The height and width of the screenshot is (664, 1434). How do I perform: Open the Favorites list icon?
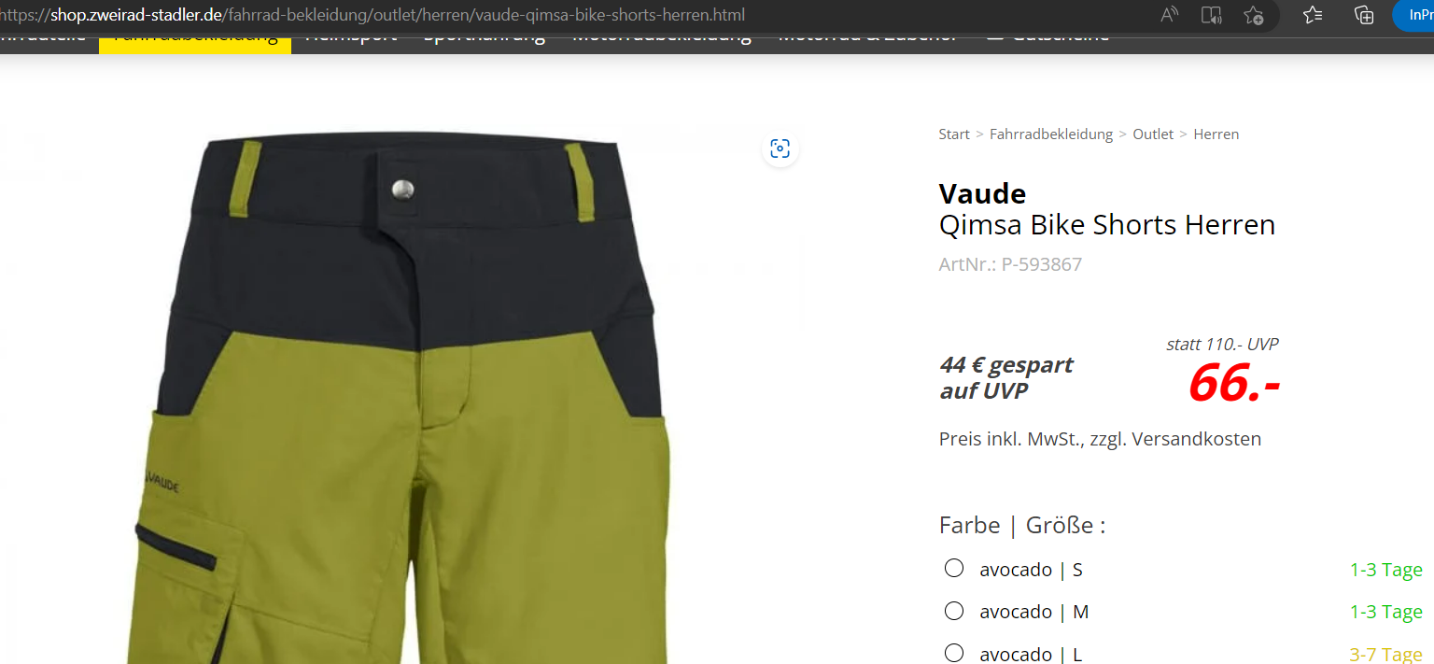[1313, 14]
